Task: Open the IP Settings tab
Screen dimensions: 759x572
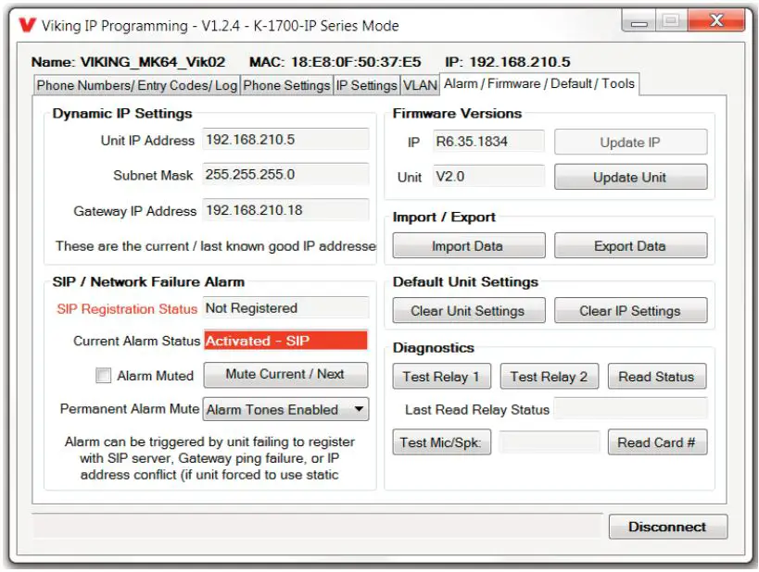Action: pyautogui.click(x=366, y=85)
